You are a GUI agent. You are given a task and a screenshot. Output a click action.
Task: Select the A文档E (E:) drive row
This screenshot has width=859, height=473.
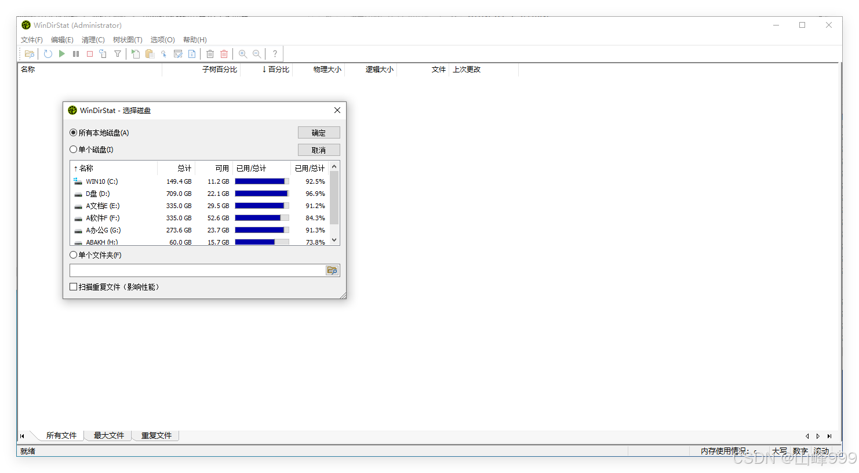click(x=199, y=206)
